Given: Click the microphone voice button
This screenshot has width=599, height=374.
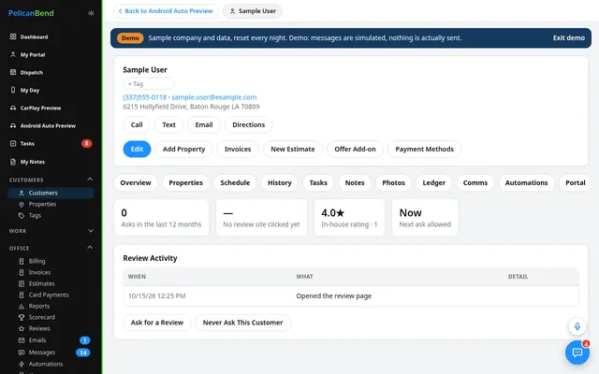Looking at the screenshot, I should (577, 326).
